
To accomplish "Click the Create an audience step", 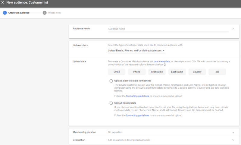I will 19,13.
